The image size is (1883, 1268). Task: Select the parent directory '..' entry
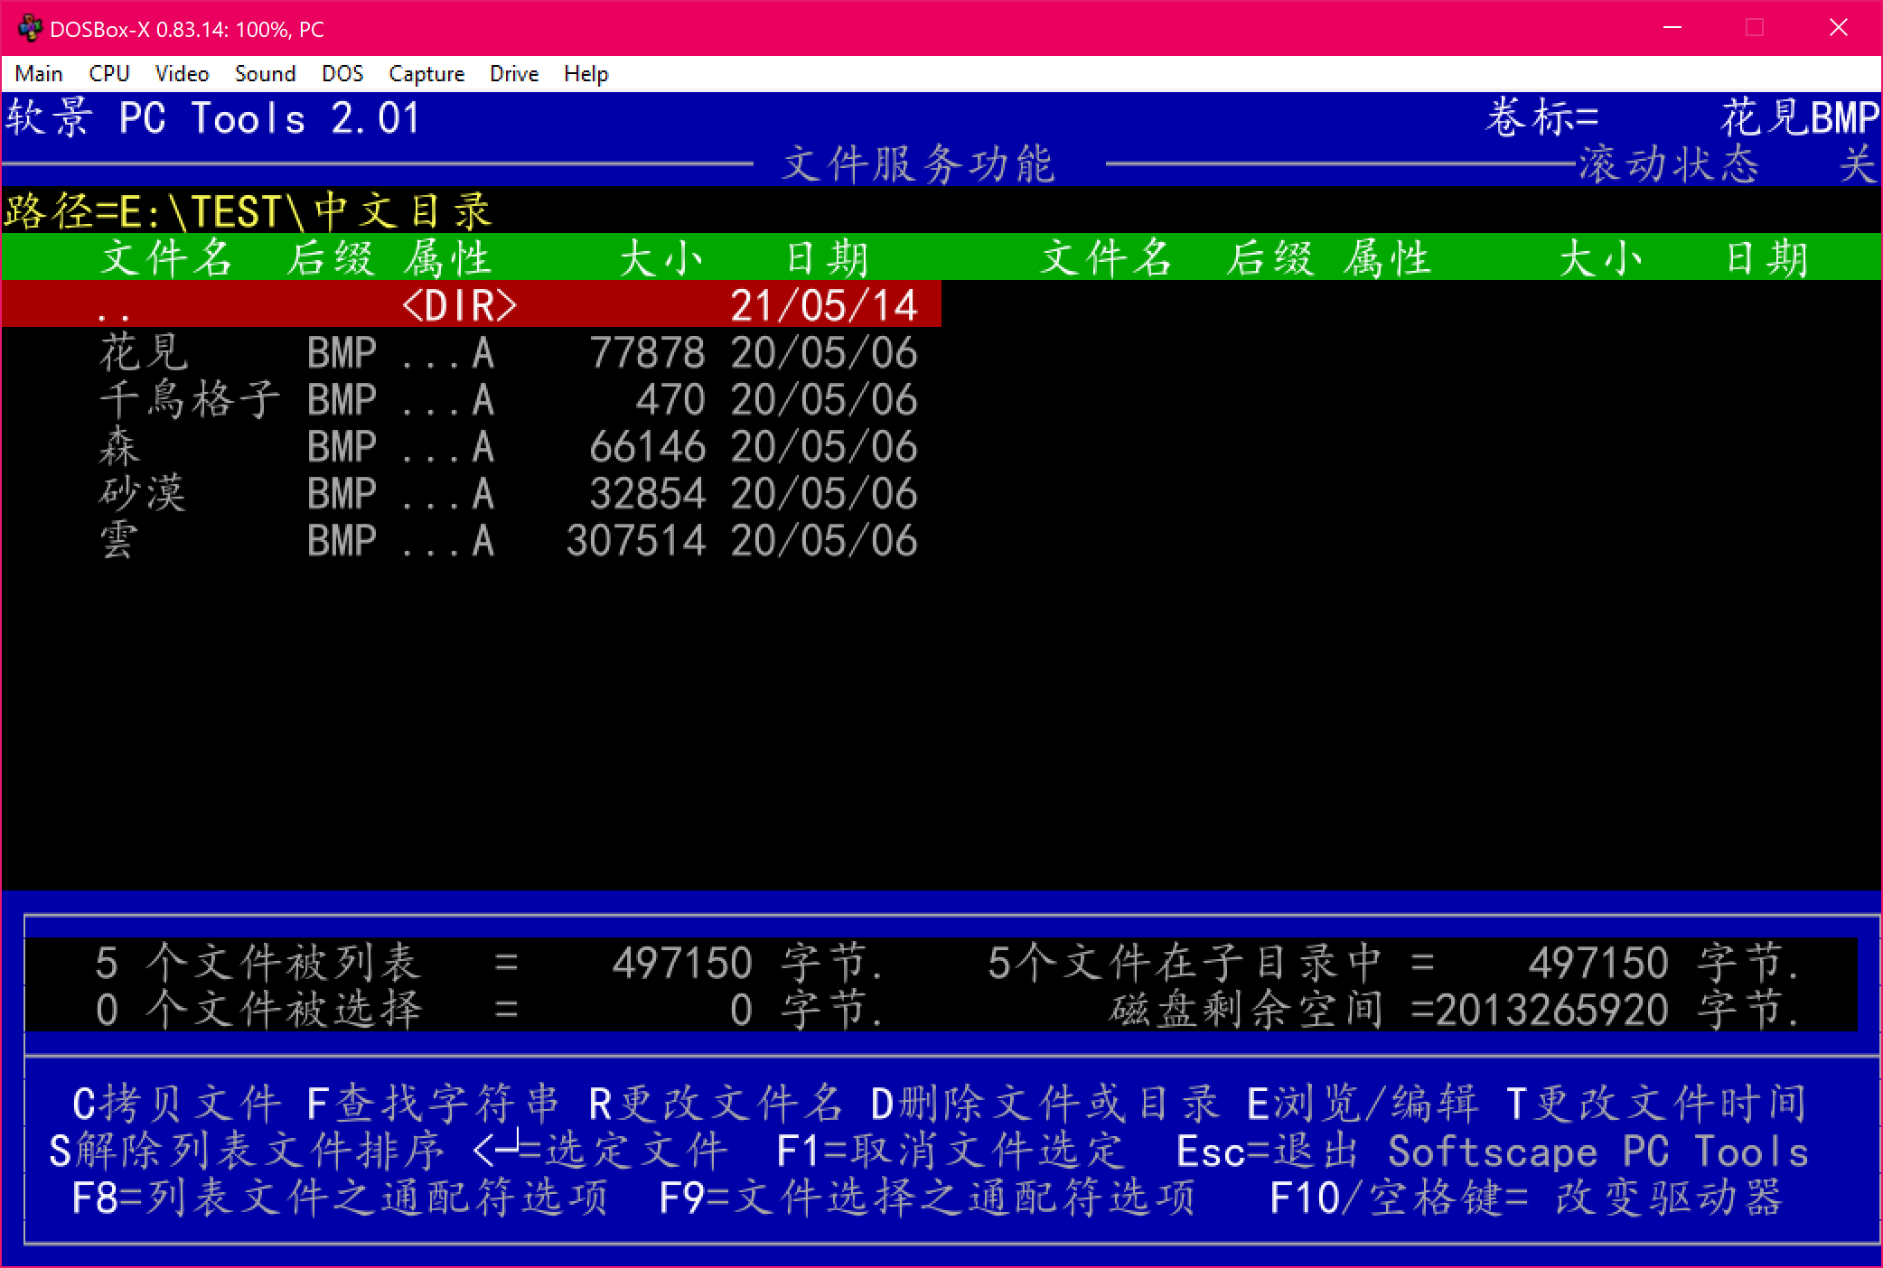click(470, 305)
